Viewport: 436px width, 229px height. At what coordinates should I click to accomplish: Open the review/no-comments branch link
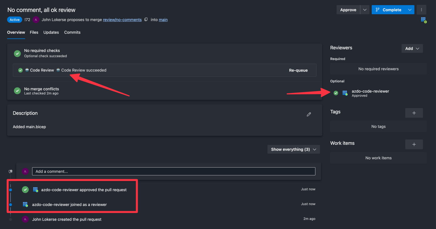coord(122,19)
